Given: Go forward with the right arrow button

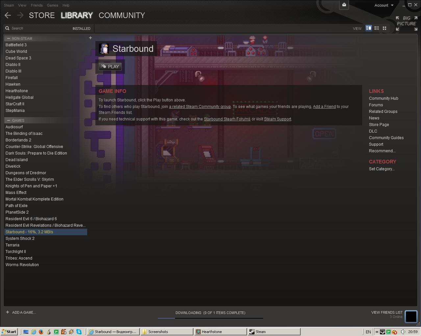Looking at the screenshot, I should (20, 15).
